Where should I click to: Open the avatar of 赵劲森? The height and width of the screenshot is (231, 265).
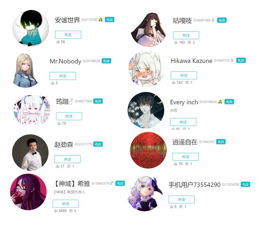[x=30, y=153]
